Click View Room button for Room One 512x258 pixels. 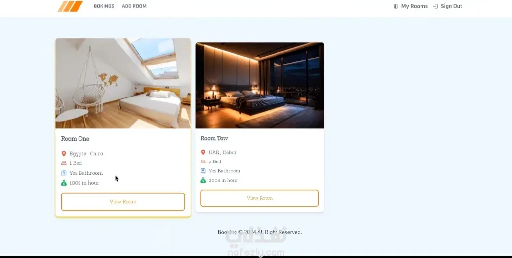[x=123, y=202]
